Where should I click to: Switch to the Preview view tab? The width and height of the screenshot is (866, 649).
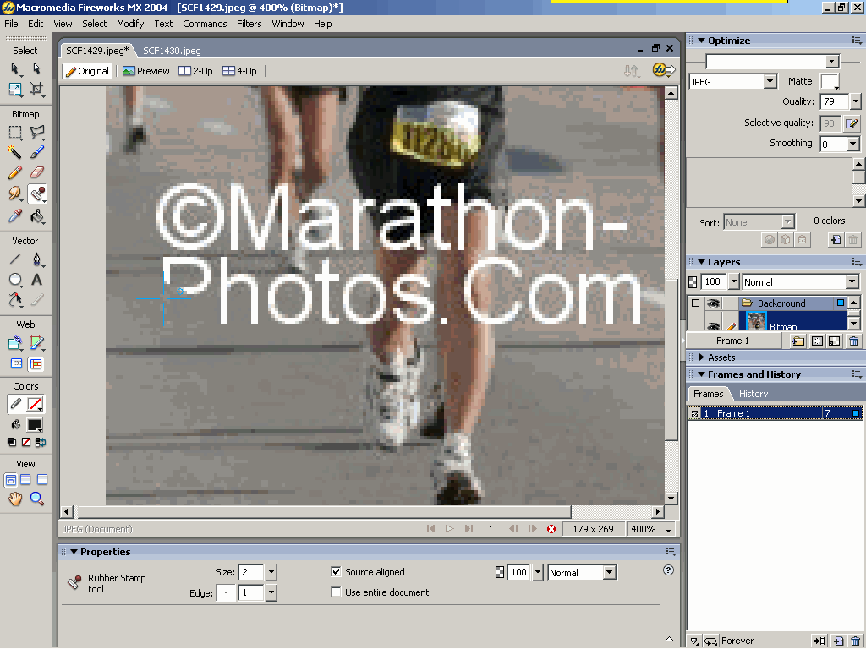click(x=146, y=71)
